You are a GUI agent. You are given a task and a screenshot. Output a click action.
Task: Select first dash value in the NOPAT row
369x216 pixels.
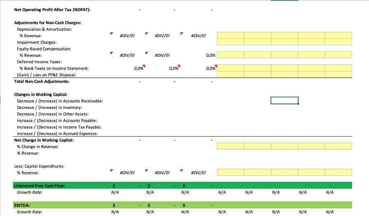139,10
